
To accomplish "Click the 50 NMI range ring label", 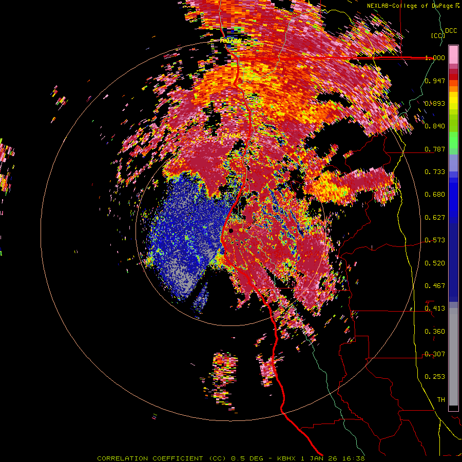I will pos(231,136).
